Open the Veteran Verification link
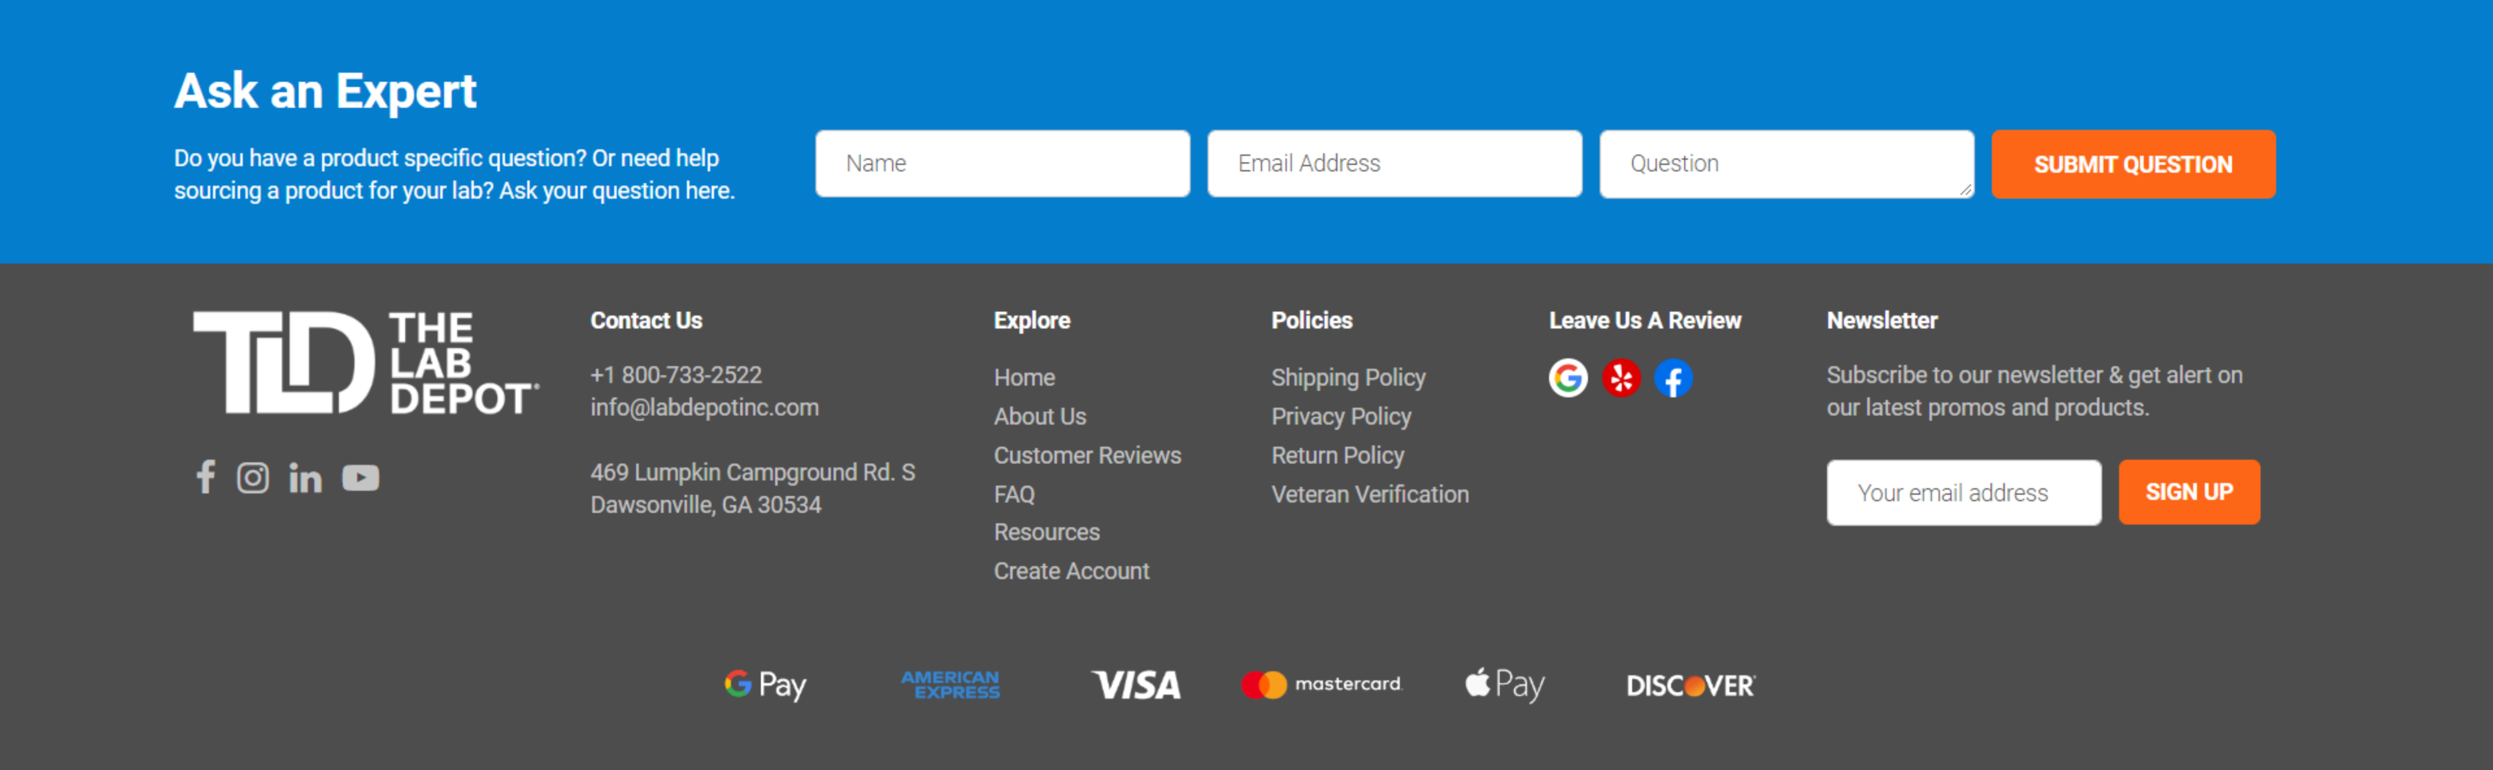 click(1369, 494)
